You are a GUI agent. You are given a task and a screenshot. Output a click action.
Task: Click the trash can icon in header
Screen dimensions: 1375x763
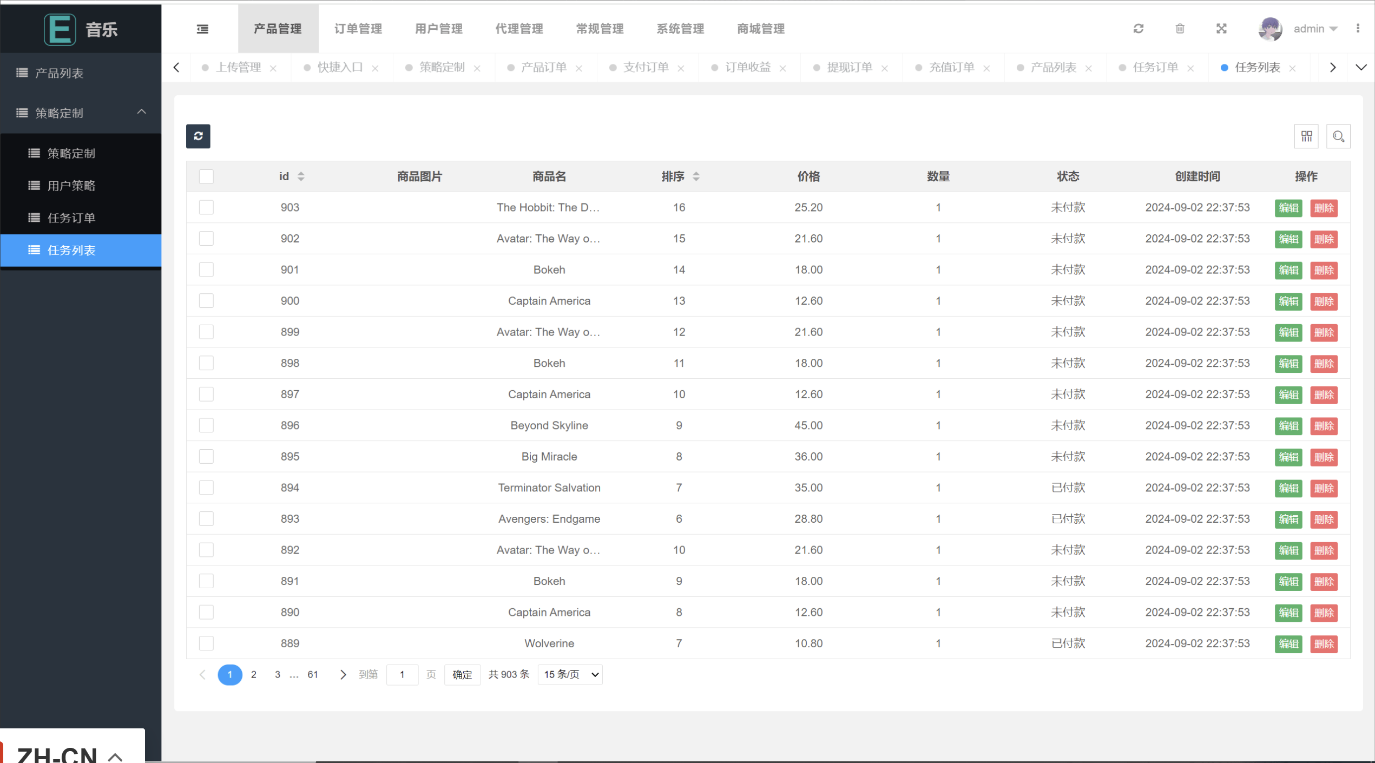1180,29
